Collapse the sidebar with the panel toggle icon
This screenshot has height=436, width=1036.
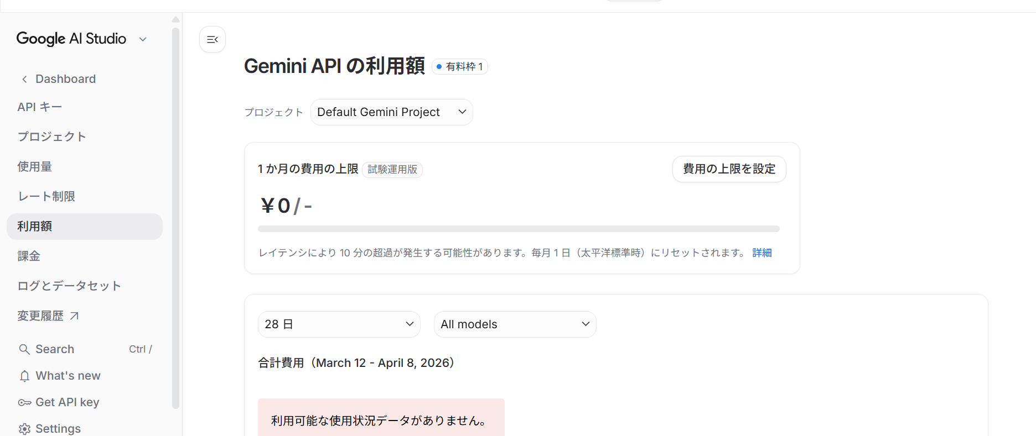point(213,39)
